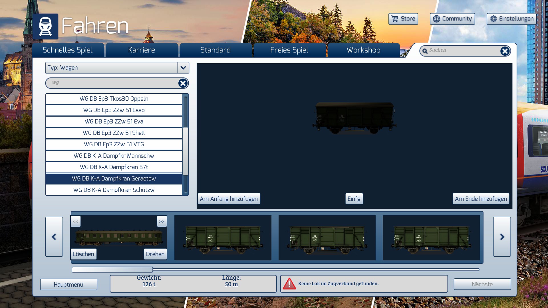Select WG DB Ep3 ZZw 51 Shell
Viewport: 548px width, 308px height.
[x=114, y=133]
